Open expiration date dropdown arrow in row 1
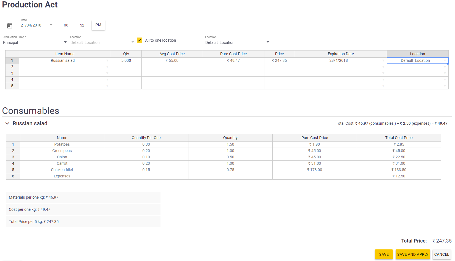Screen dimensions: 455x261 click(x=383, y=60)
